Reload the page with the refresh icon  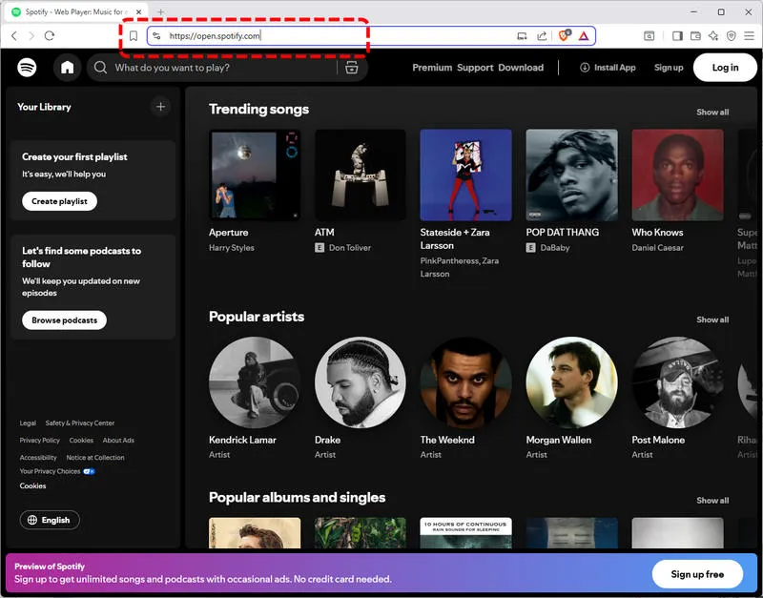[x=50, y=35]
